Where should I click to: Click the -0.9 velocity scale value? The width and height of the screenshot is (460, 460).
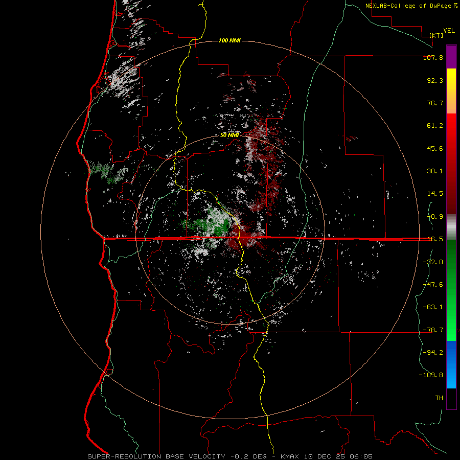coord(435,217)
